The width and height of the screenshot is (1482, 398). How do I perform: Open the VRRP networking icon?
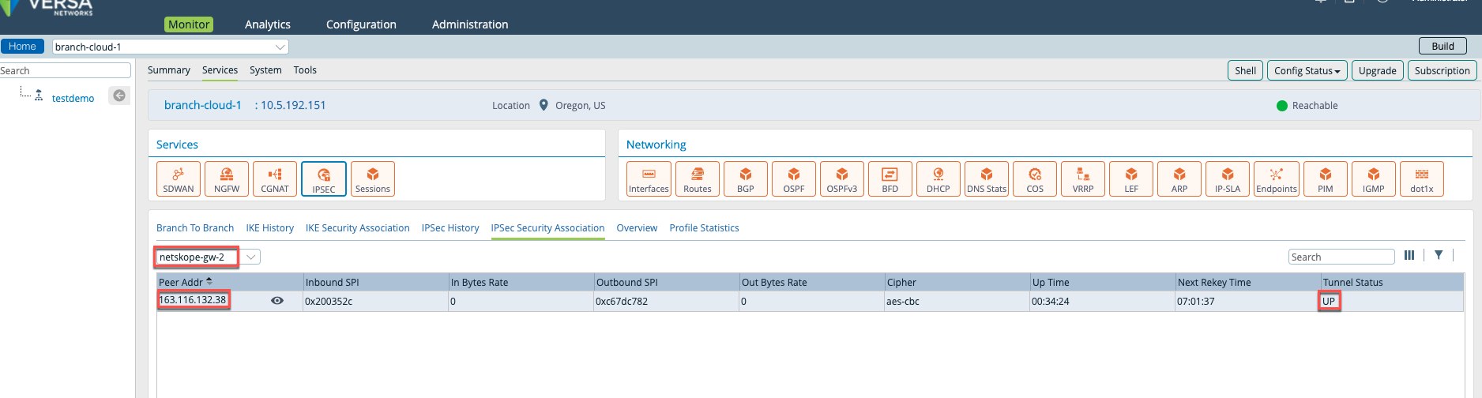(x=1083, y=179)
